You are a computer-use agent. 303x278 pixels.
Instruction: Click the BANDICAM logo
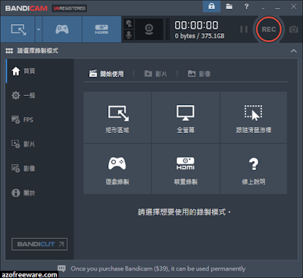[27, 8]
